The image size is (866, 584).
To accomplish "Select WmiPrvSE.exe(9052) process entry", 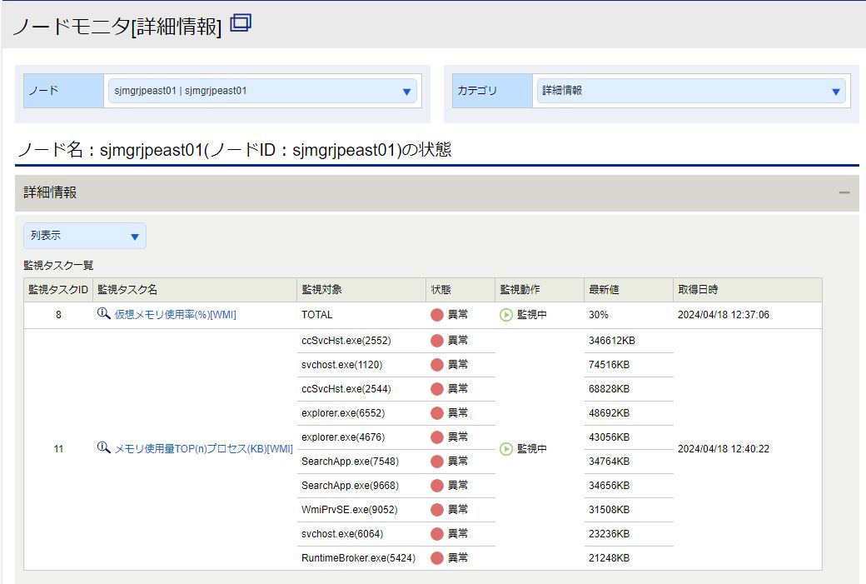I will pos(350,510).
